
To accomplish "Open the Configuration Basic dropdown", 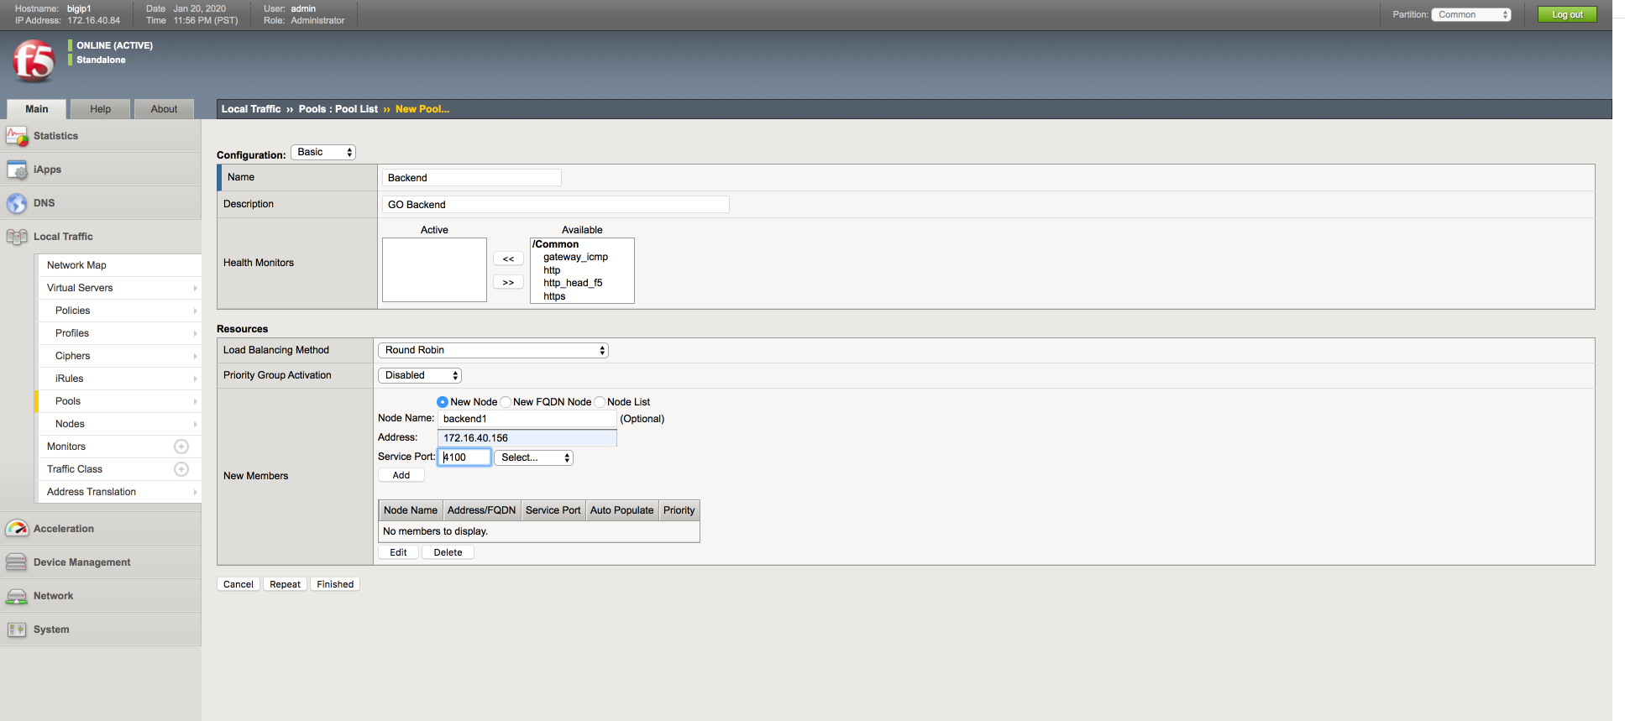I will 323,152.
